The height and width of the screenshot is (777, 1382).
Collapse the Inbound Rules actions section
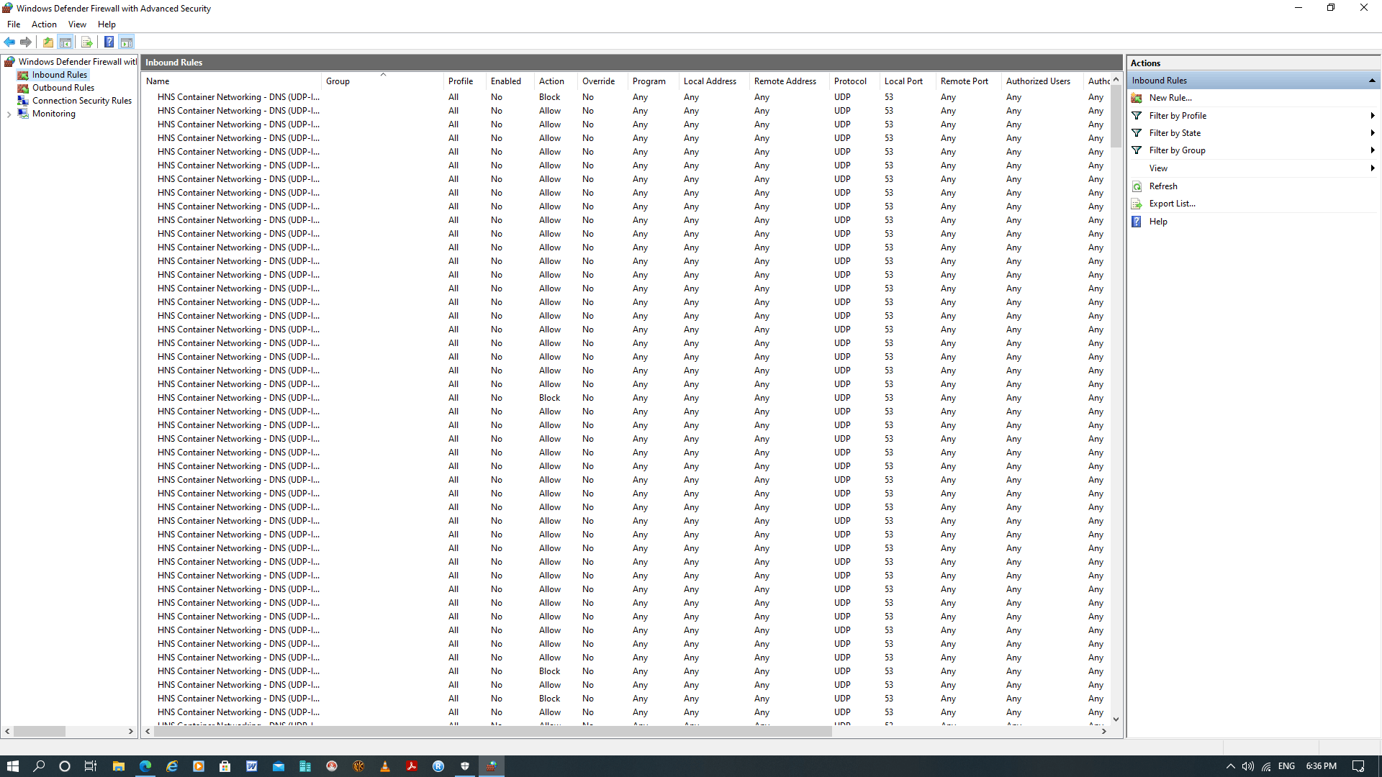[1372, 81]
